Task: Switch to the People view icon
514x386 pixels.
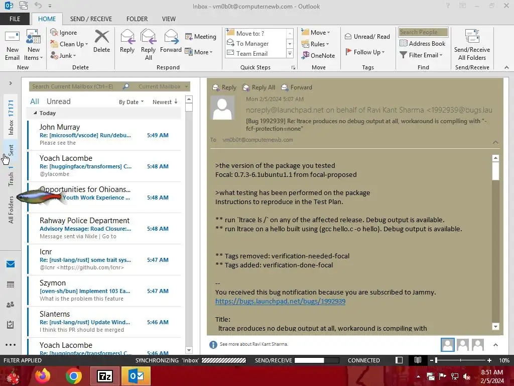Action: (x=11, y=305)
